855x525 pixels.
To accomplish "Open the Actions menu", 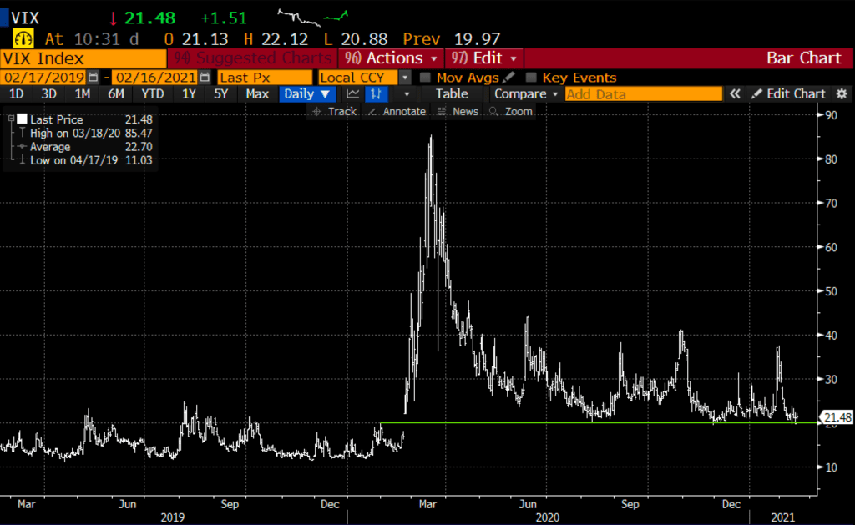I will click(392, 58).
